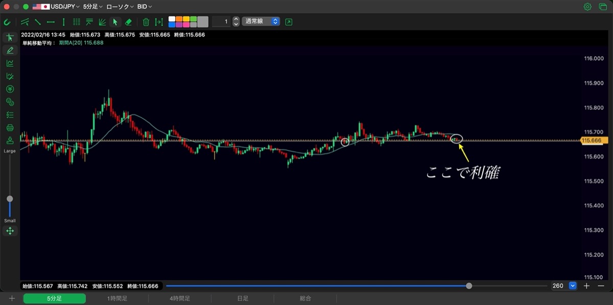
Task: Switch to the 総合 tab
Action: click(x=305, y=298)
